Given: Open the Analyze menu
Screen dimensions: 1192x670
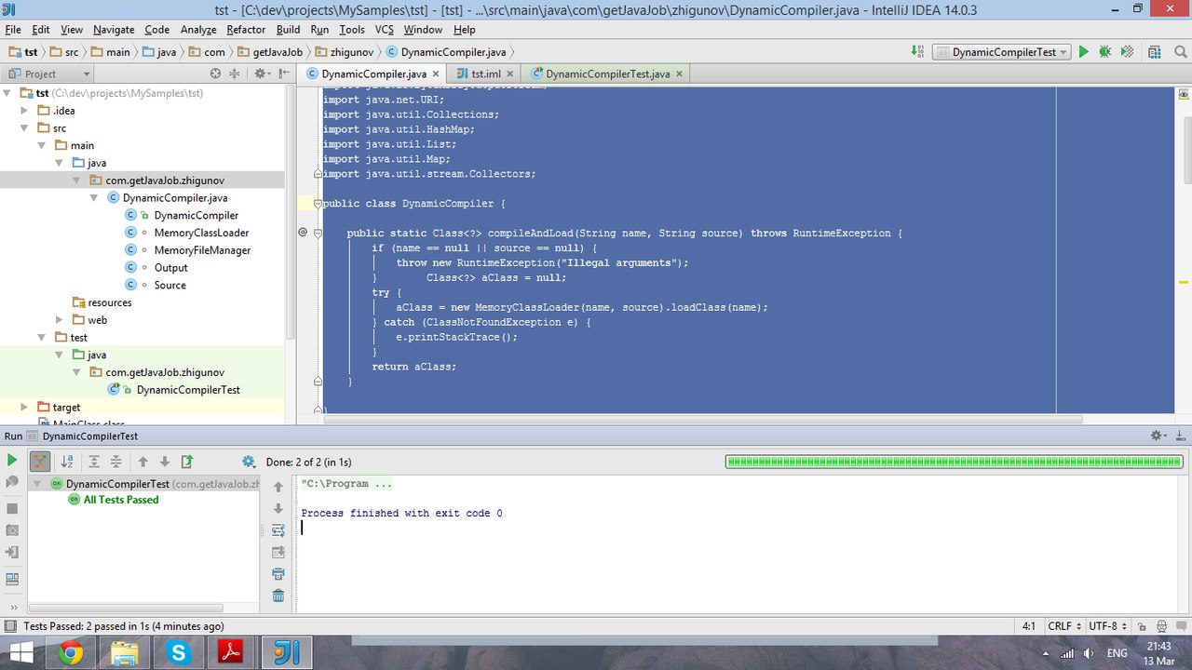Looking at the screenshot, I should point(198,30).
